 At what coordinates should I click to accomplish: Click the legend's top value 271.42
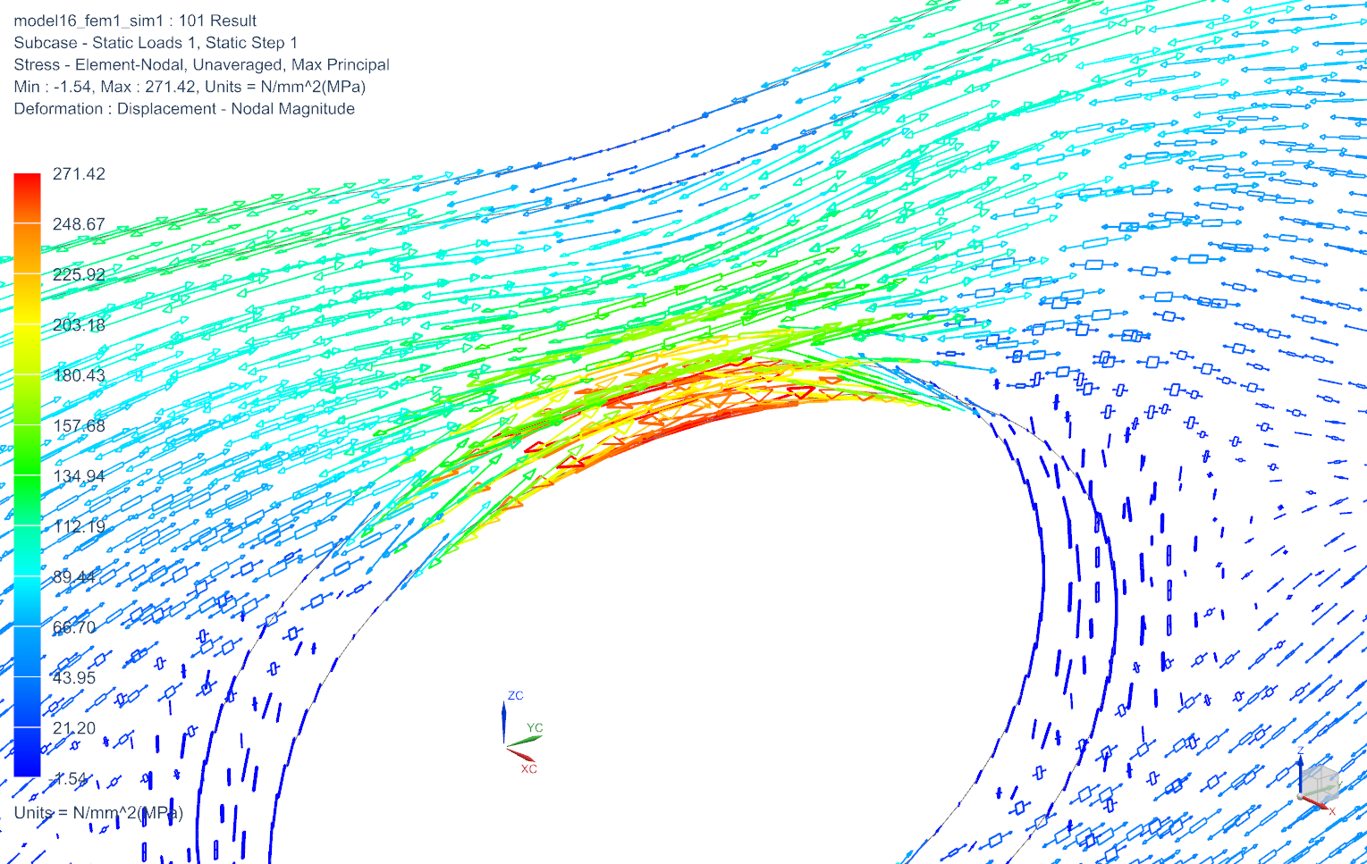79,173
